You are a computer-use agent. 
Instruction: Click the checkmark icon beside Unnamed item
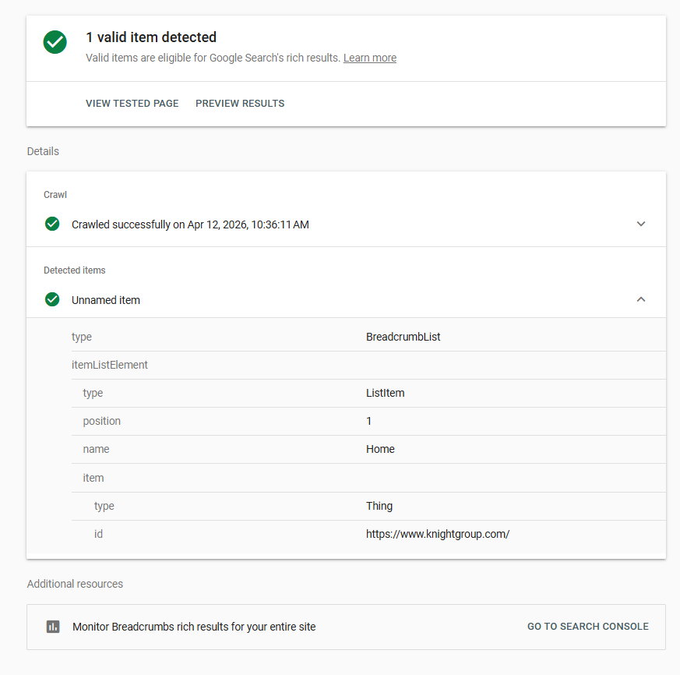[x=52, y=299]
